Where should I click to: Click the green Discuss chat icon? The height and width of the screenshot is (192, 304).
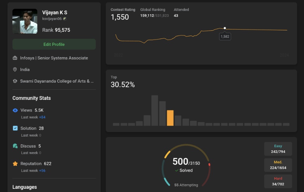click(x=15, y=146)
